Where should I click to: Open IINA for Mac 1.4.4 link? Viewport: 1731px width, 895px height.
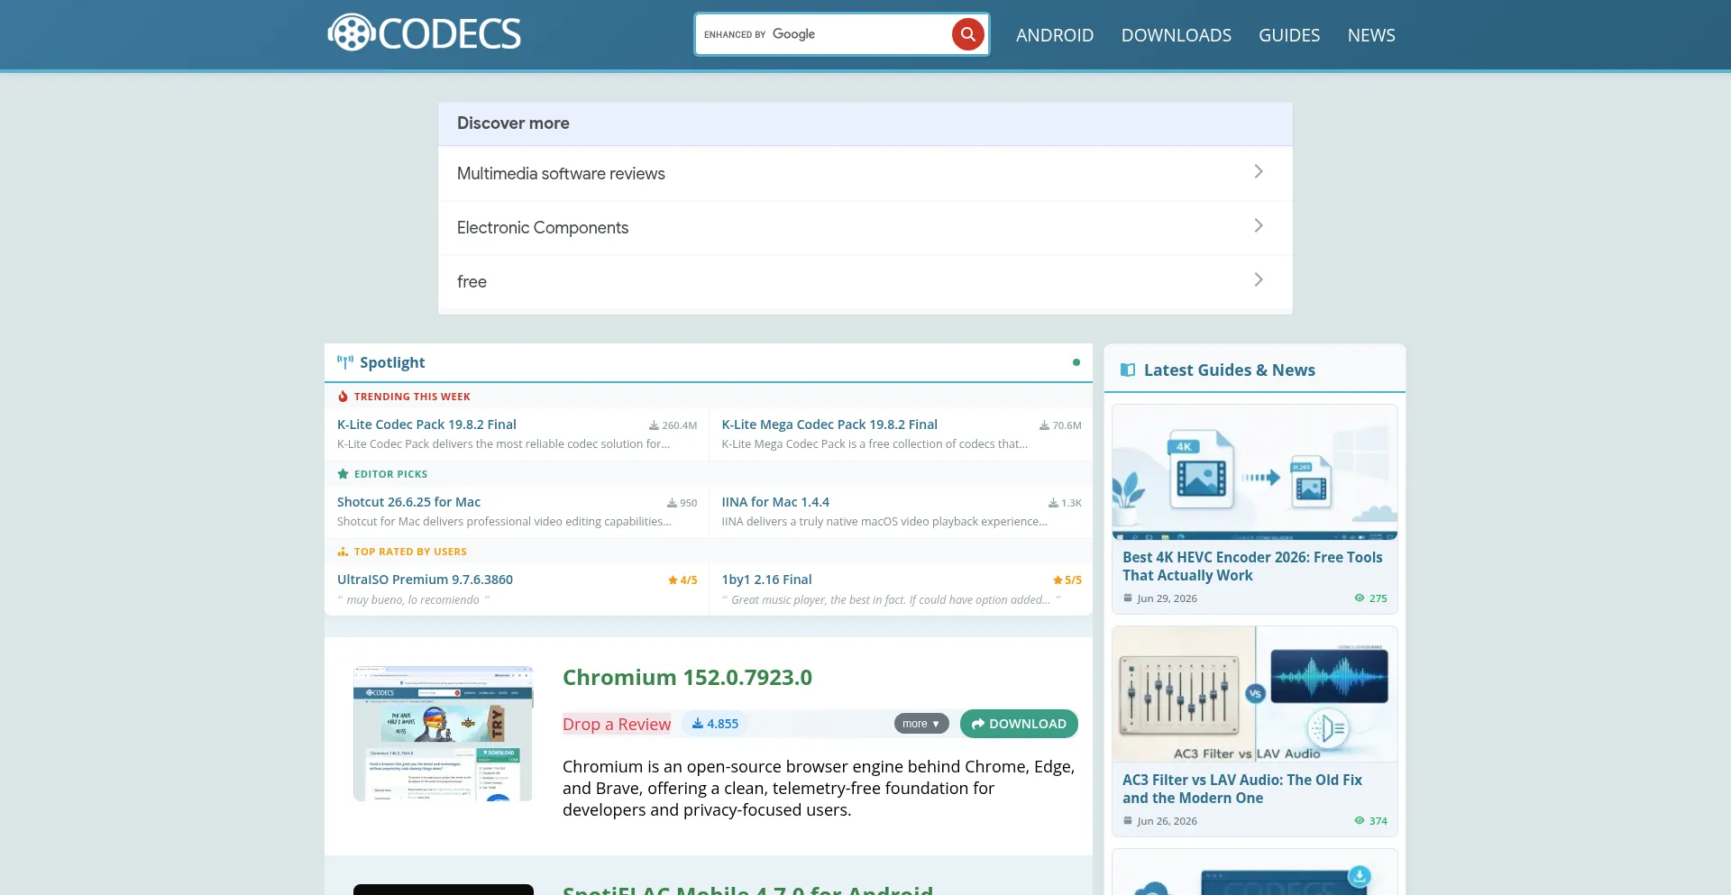click(x=775, y=502)
